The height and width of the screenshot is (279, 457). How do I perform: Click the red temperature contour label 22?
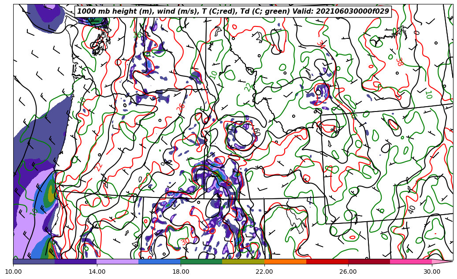coord(99,167)
